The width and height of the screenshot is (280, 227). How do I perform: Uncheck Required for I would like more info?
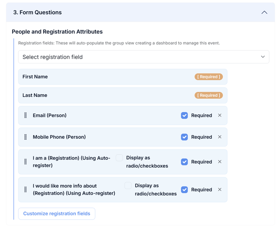pyautogui.click(x=184, y=190)
